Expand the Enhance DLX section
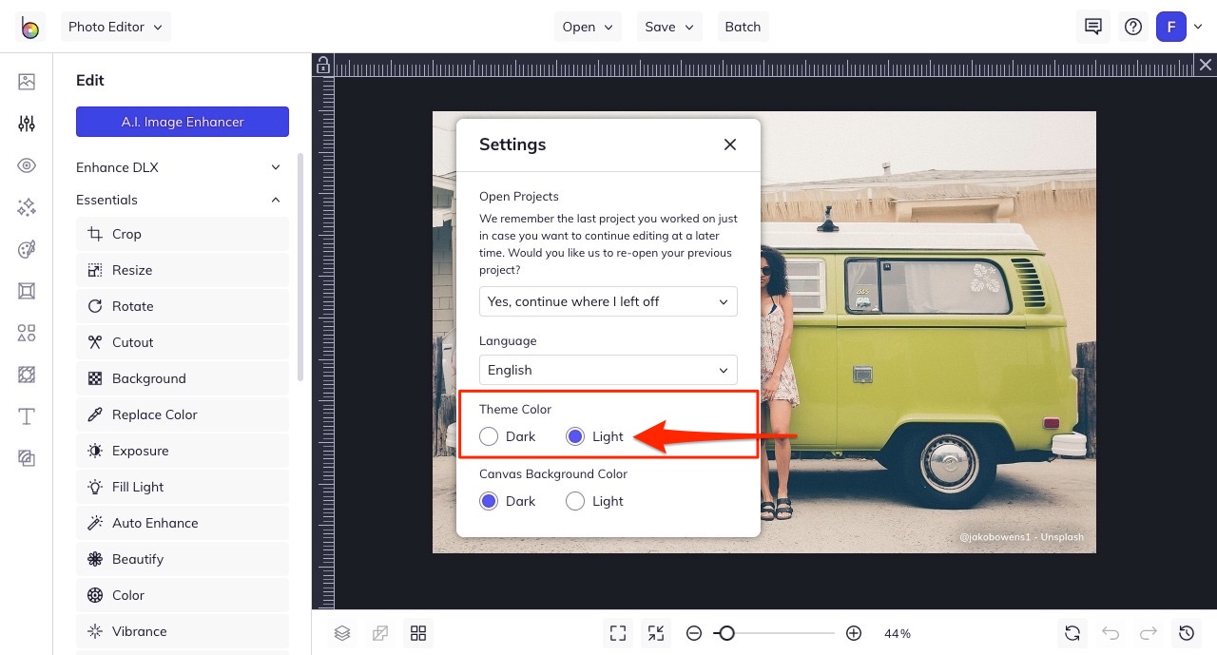Viewport: 1217px width, 655px height. tap(183, 167)
